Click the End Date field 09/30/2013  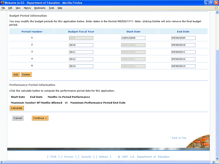pyautogui.click(x=183, y=66)
